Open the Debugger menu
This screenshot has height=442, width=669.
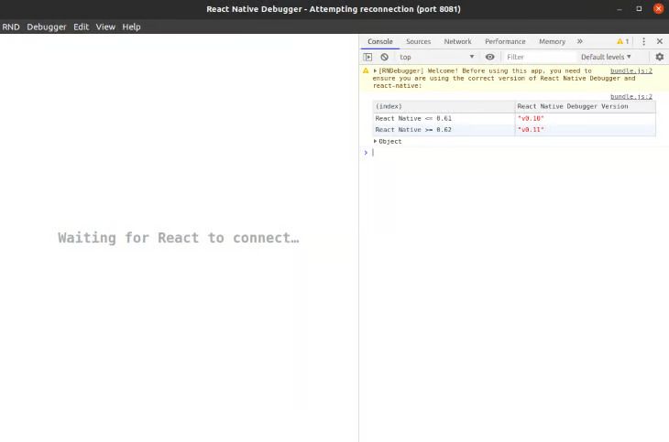point(47,27)
